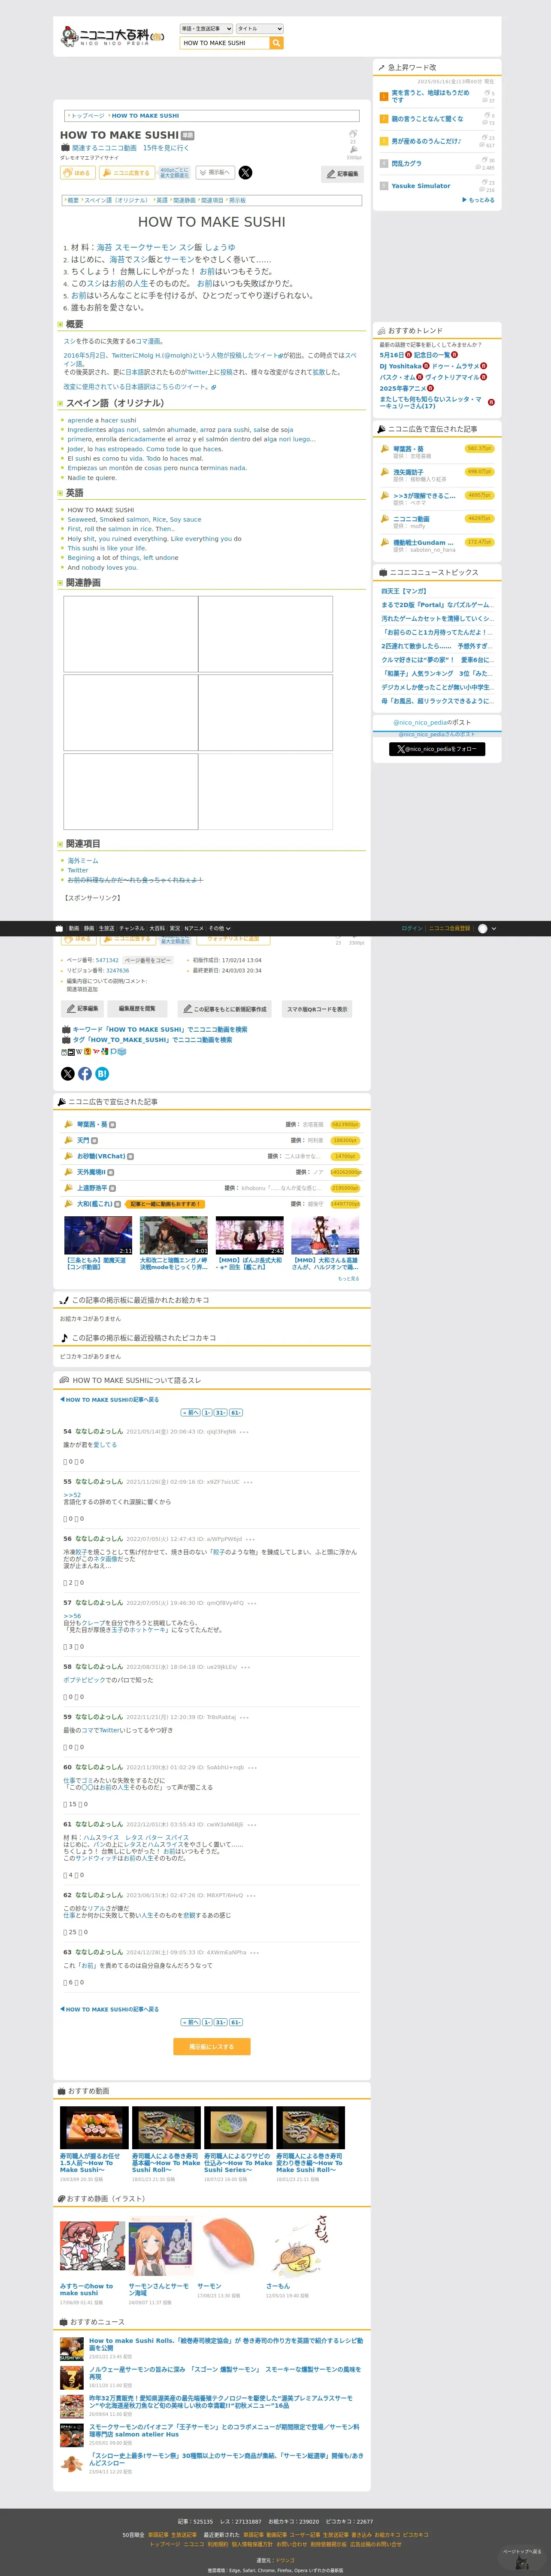The height and width of the screenshot is (2576, 551).
Task: Click the three-dots menu on comment 54
Action: pos(244,1431)
